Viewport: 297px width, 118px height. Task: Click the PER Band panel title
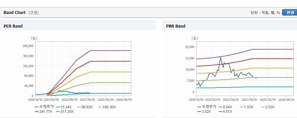click(13, 26)
